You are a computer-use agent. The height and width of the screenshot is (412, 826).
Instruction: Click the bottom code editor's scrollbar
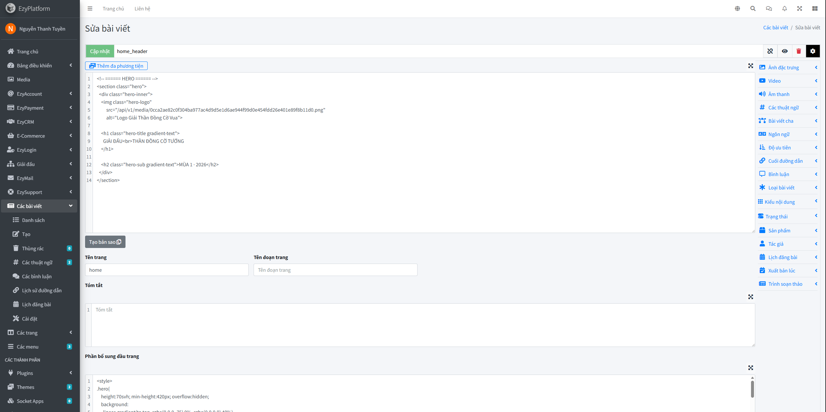752,389
